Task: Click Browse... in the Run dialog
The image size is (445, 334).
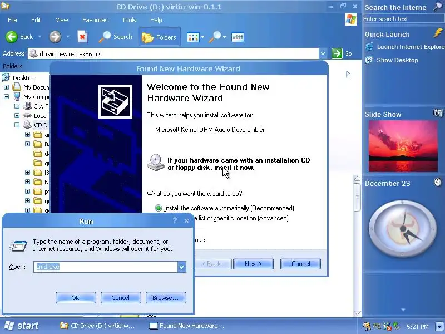Action: point(166,297)
